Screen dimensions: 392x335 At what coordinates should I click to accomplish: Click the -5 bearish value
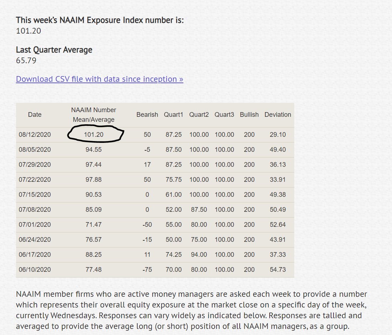point(147,150)
